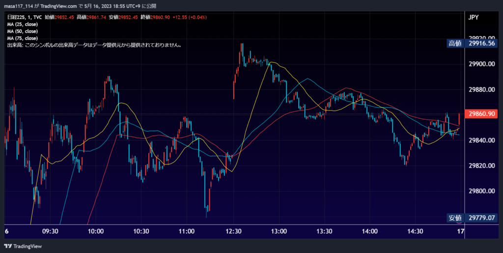Click the 14:00 time axis label
Screen dimensions: 503x253
coord(369,231)
